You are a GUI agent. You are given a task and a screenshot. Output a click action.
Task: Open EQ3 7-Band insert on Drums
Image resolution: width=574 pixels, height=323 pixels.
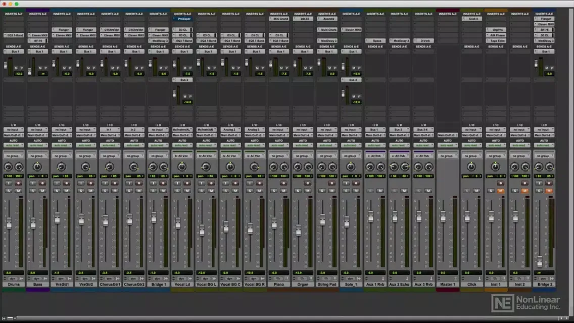(14, 35)
